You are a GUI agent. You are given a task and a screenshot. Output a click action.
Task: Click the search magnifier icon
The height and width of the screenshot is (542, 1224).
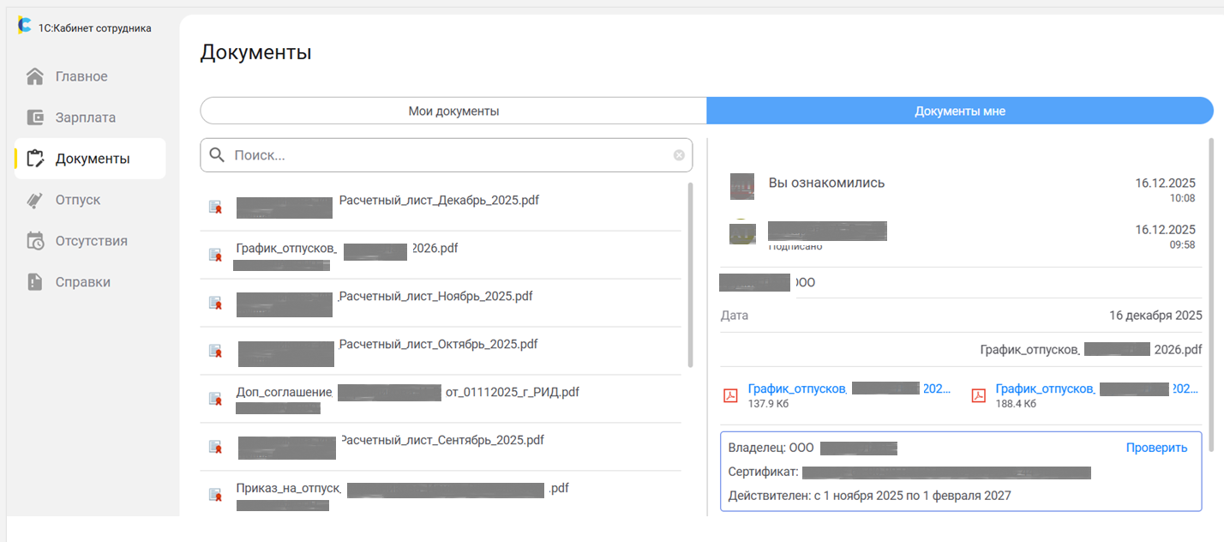pos(218,155)
